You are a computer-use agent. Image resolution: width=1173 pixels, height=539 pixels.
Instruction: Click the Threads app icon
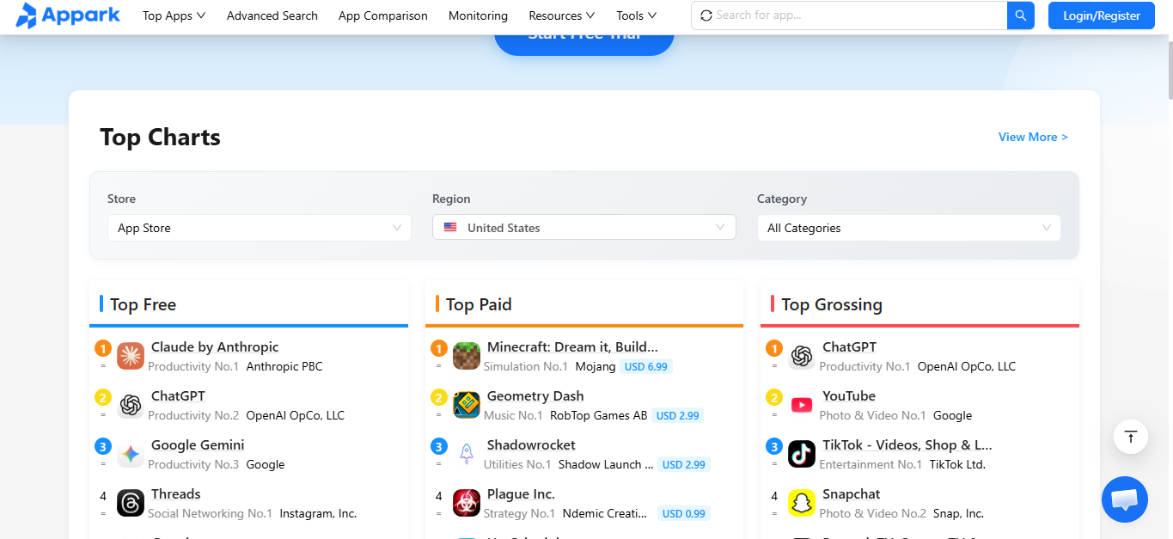click(x=130, y=503)
